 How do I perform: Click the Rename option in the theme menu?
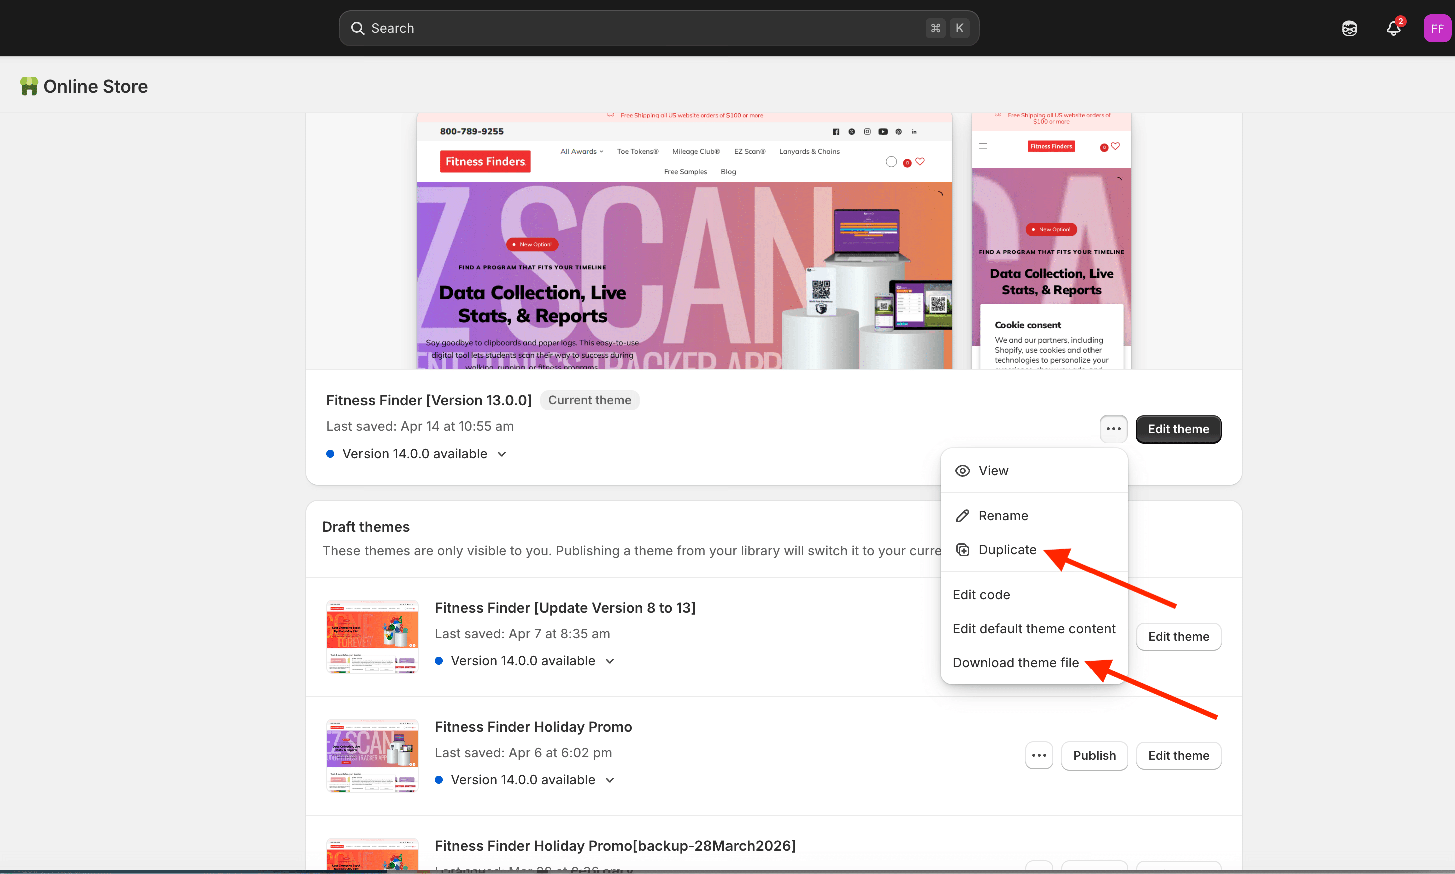coord(1003,515)
